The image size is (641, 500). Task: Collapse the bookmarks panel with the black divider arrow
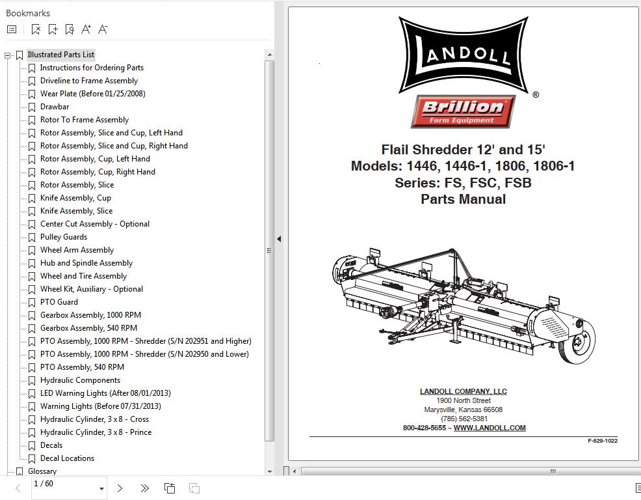(x=279, y=239)
